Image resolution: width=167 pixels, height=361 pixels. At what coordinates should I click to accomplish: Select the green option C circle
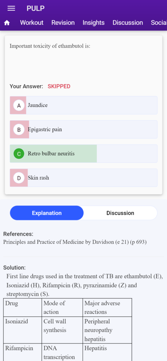pos(19,154)
